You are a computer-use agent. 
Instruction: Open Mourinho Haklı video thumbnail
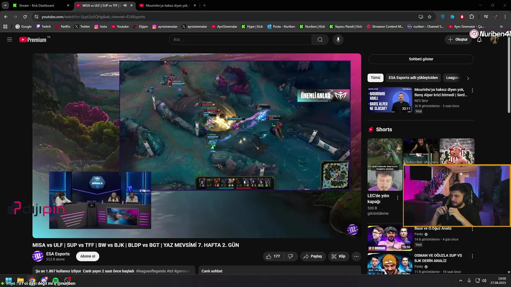[390, 100]
